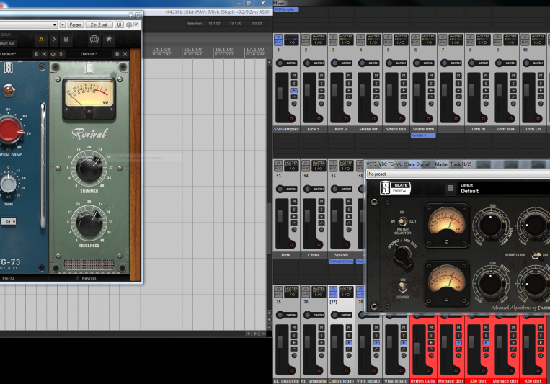Click the Param button in FX window
The height and width of the screenshot is (384, 550).
(x=75, y=24)
